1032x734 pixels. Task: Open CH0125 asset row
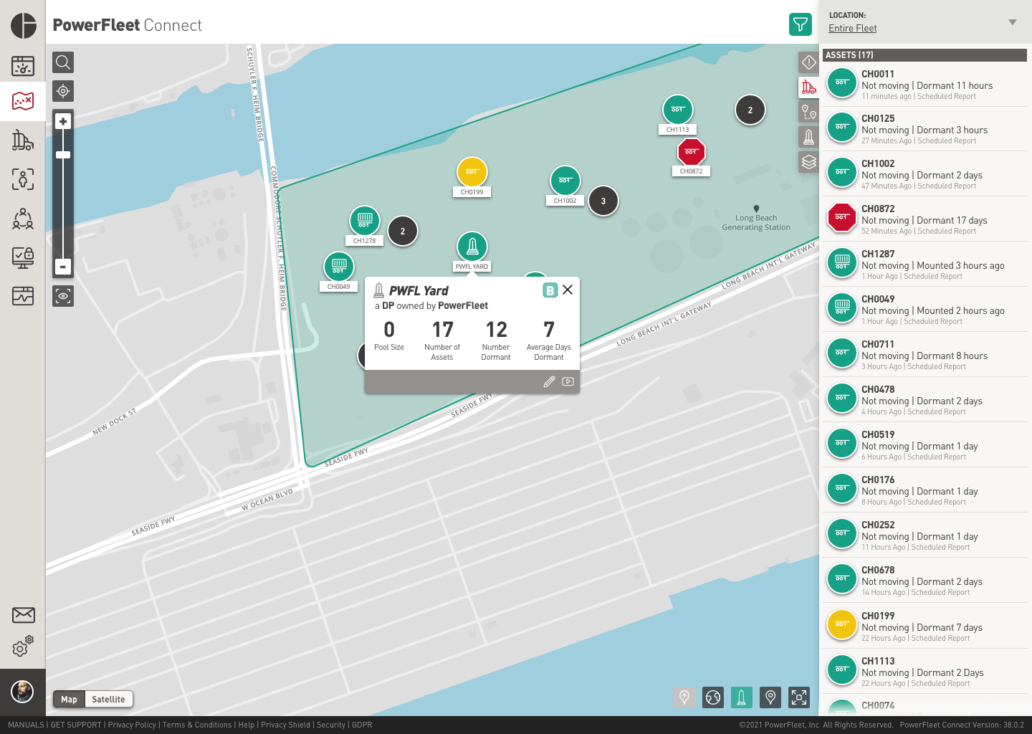pos(924,129)
